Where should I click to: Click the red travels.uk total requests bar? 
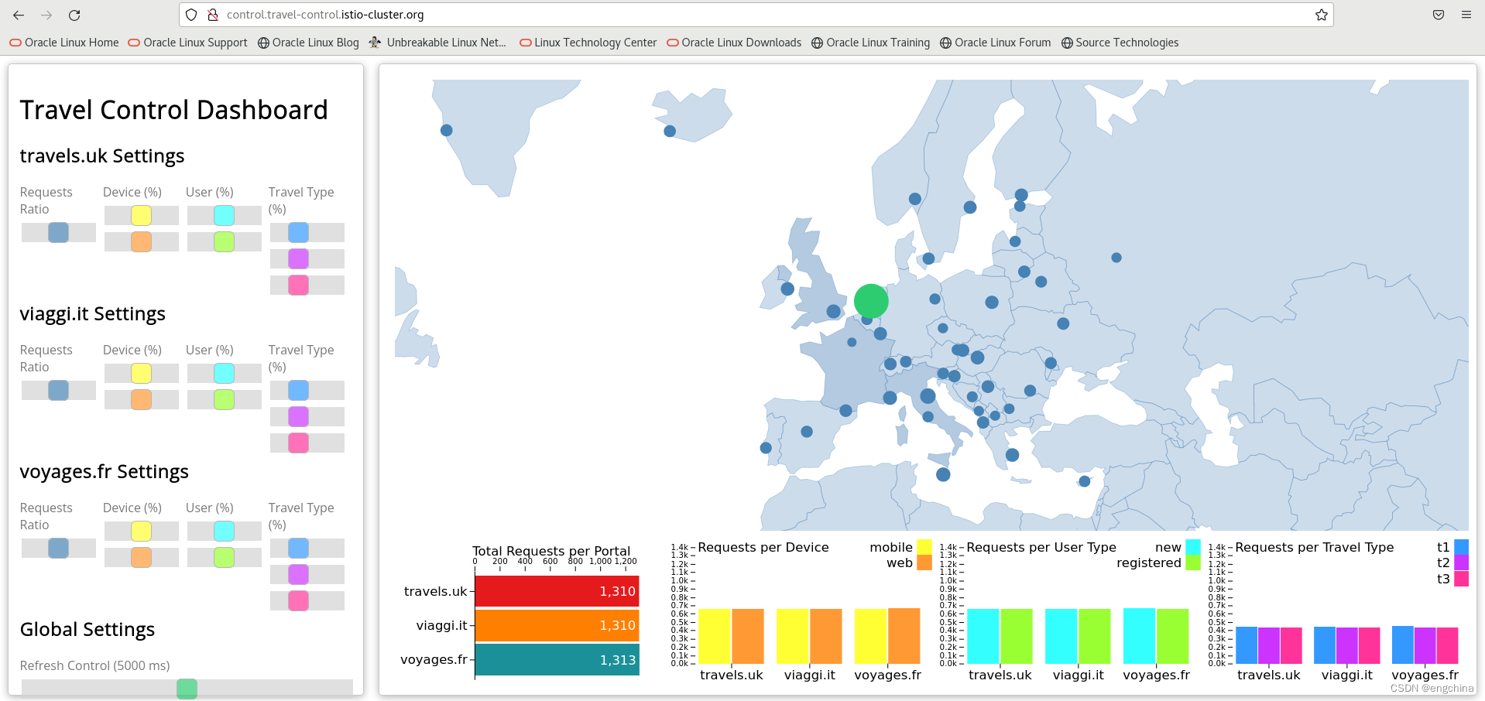(557, 591)
